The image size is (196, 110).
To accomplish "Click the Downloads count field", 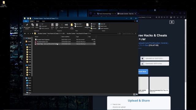I will pyautogui.click(x=155, y=64).
